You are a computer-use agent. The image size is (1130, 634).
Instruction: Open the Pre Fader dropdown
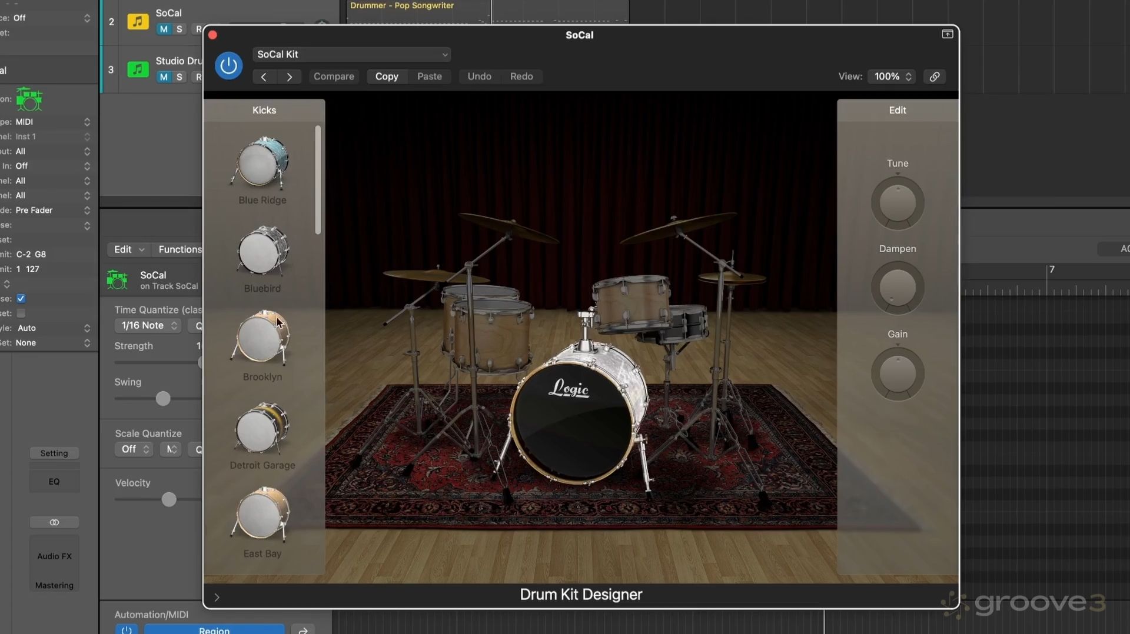[x=53, y=210]
